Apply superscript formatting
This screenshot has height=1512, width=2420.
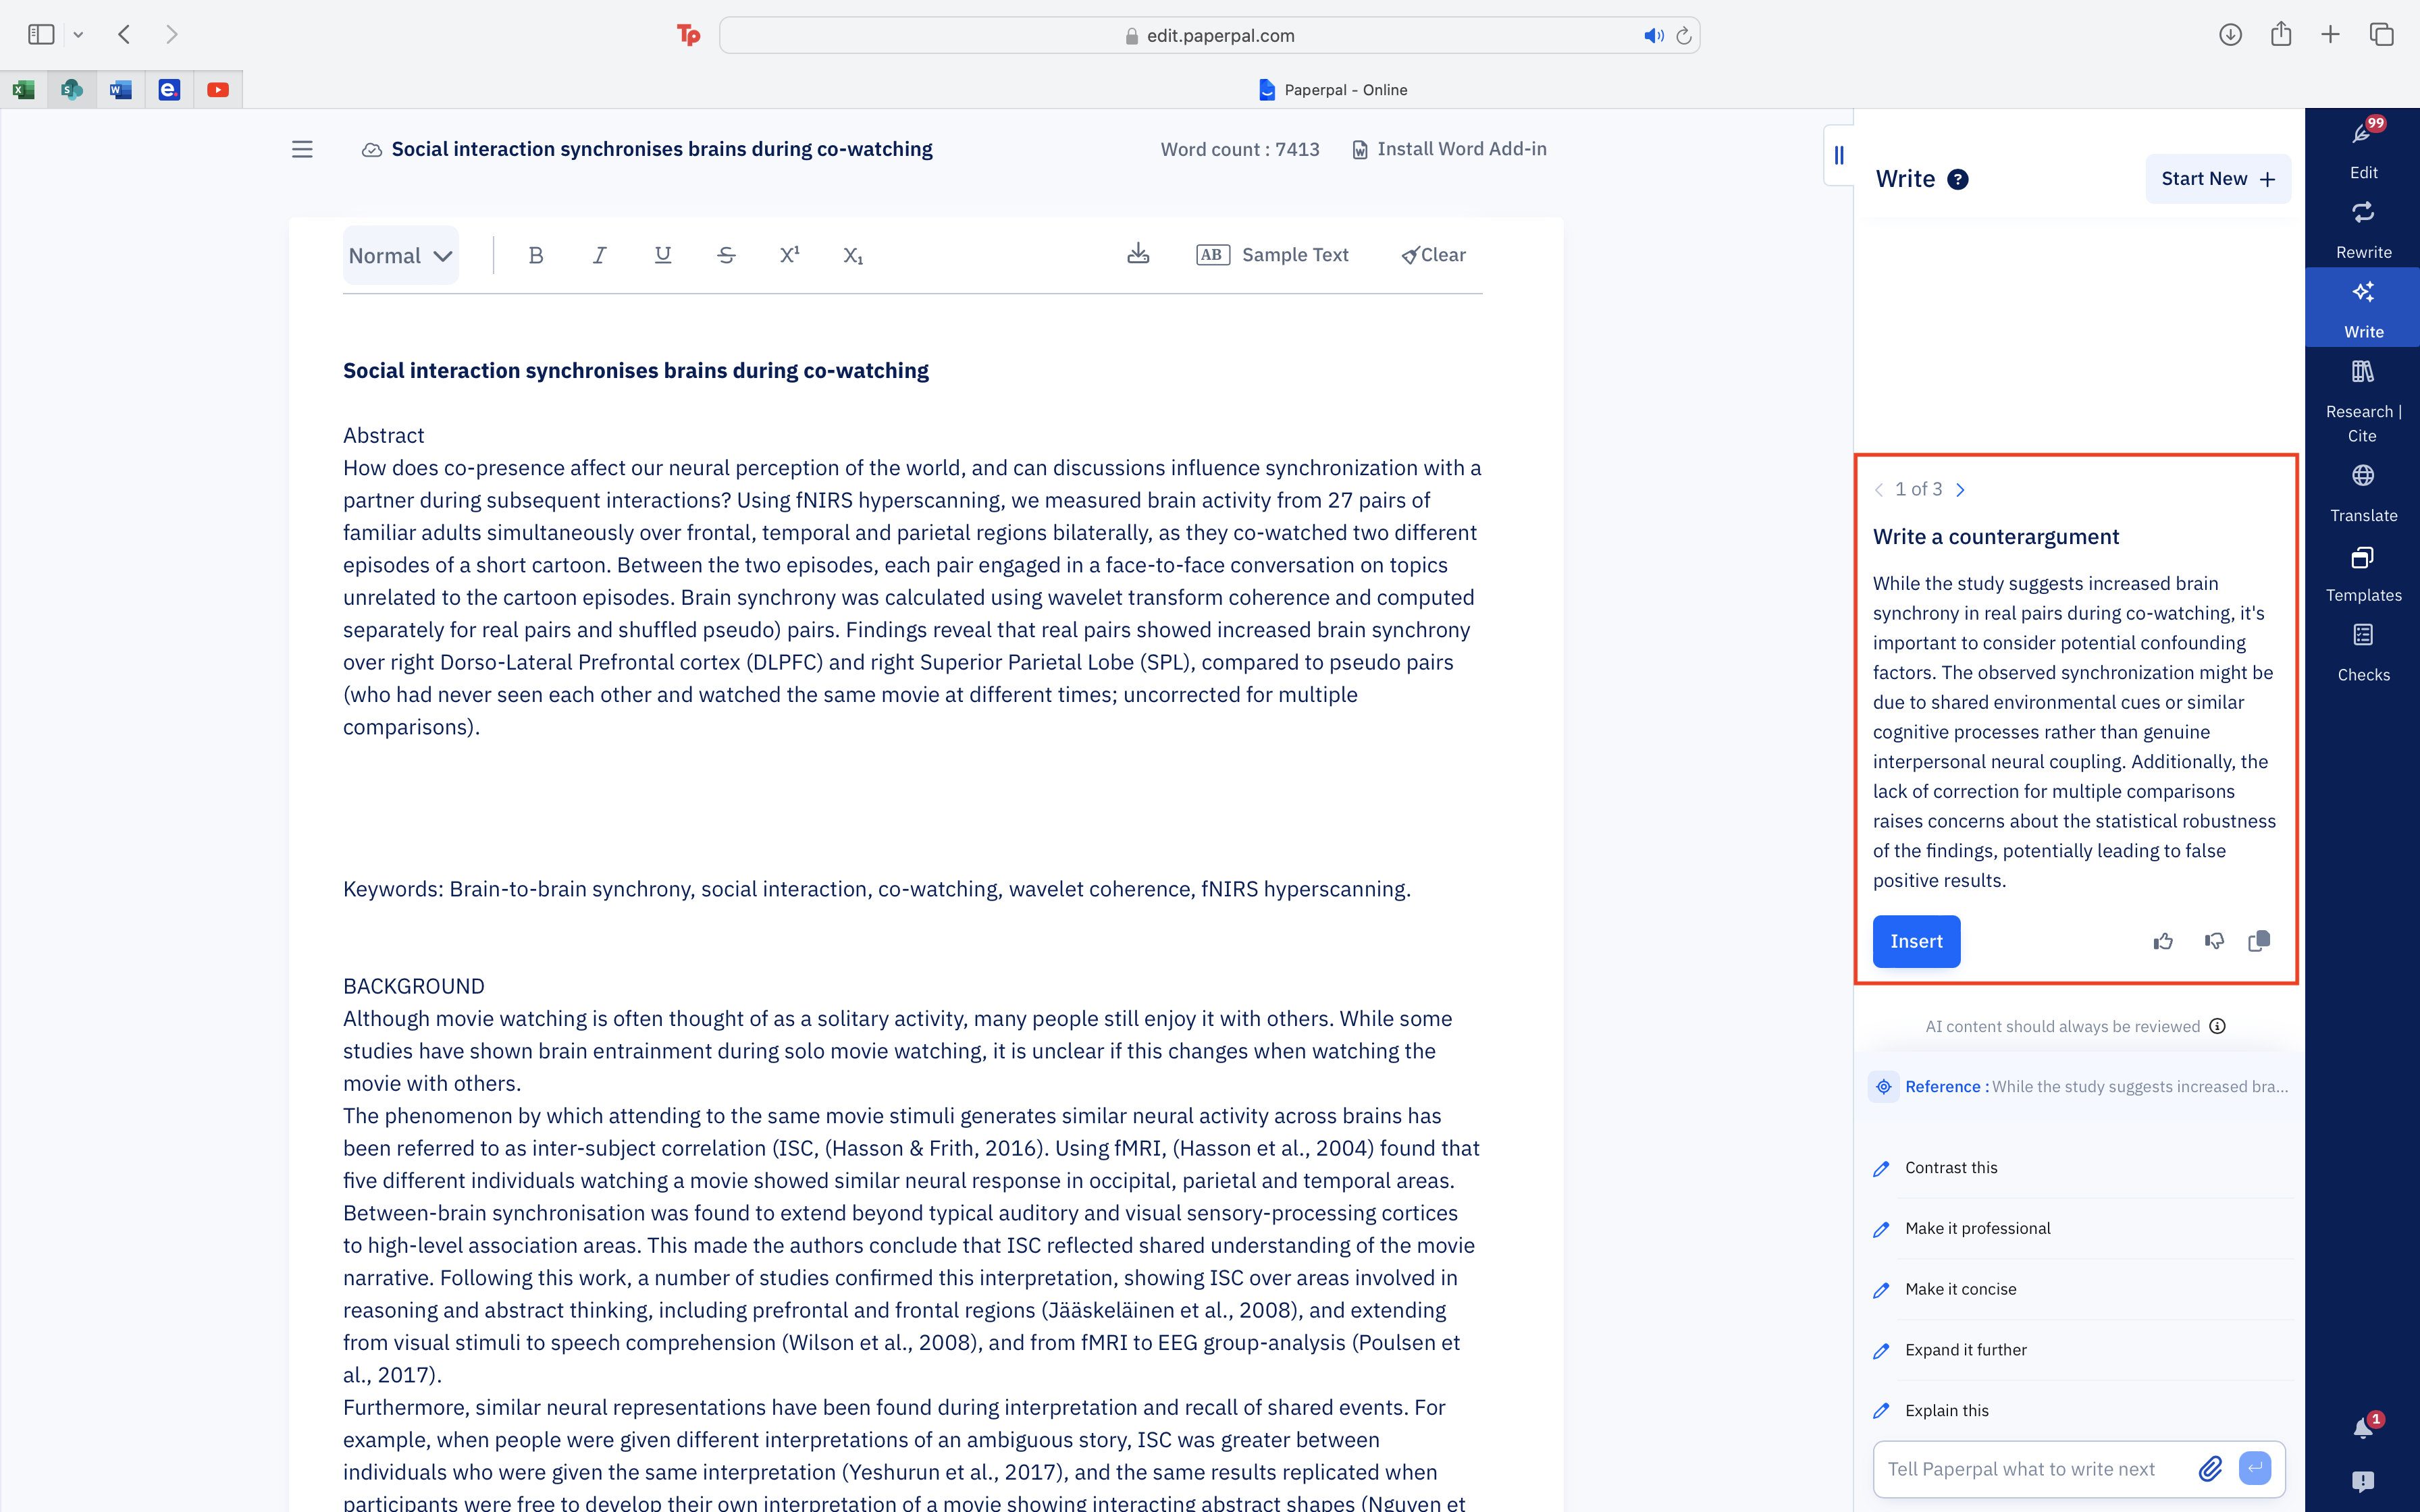(789, 256)
